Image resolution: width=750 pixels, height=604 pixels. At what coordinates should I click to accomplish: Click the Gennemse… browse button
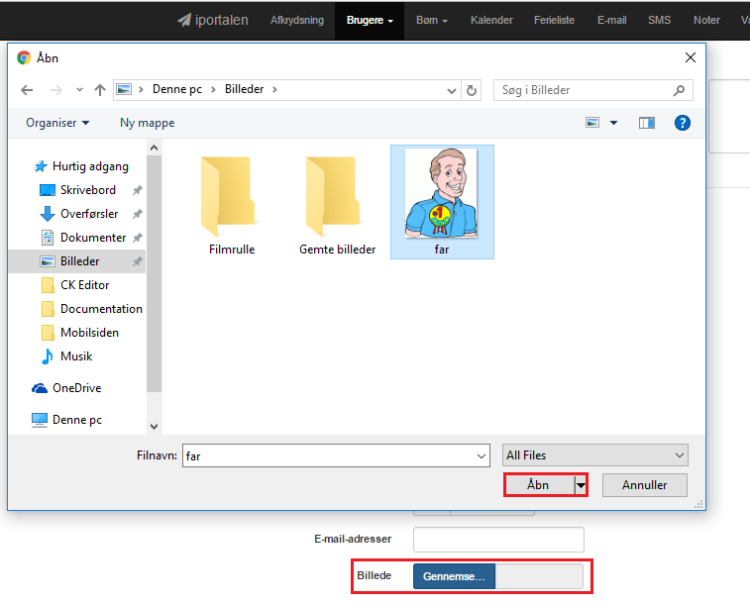pos(454,576)
